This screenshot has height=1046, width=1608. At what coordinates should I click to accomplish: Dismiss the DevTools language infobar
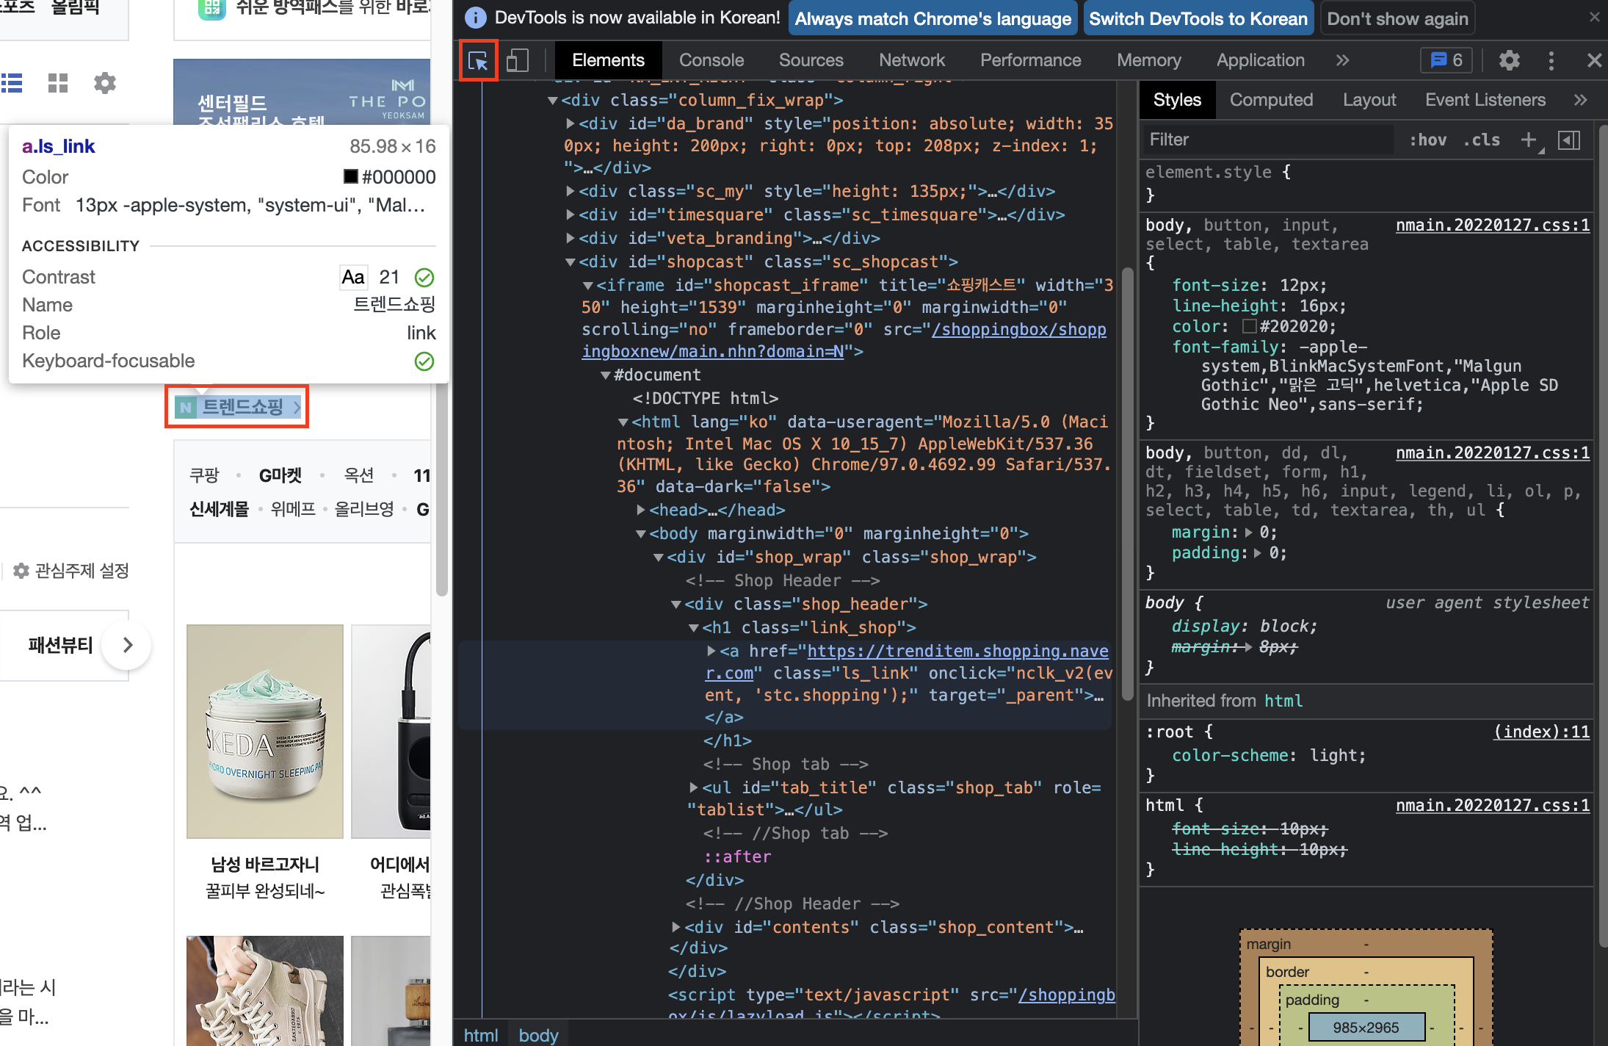(x=1594, y=17)
